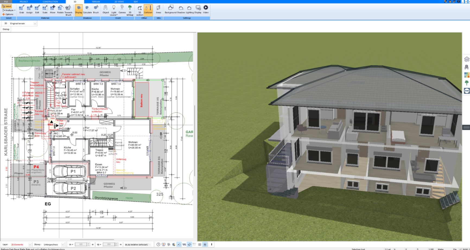Open Display settings in Settings group

tap(198, 9)
